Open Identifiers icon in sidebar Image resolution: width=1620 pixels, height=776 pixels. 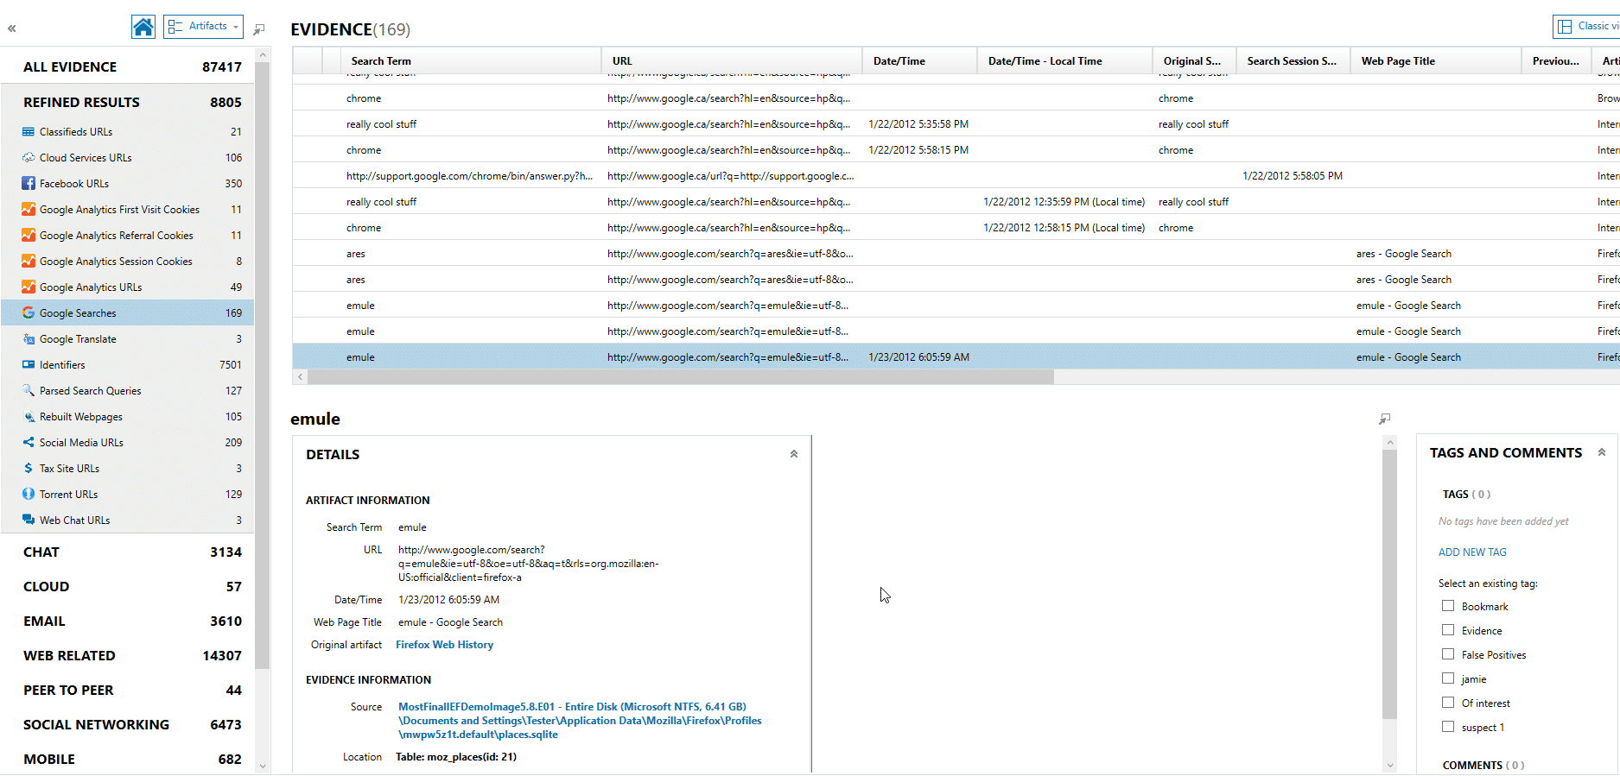(29, 365)
